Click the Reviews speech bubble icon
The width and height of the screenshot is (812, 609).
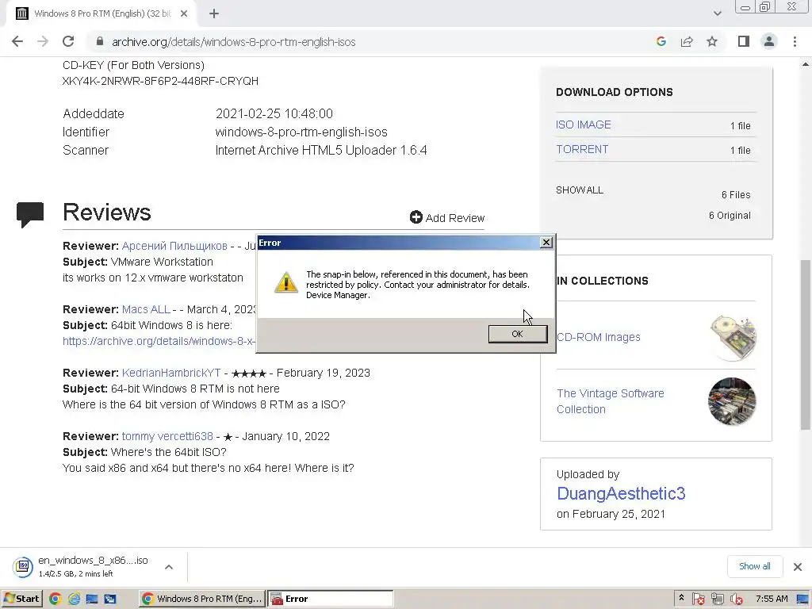30,214
